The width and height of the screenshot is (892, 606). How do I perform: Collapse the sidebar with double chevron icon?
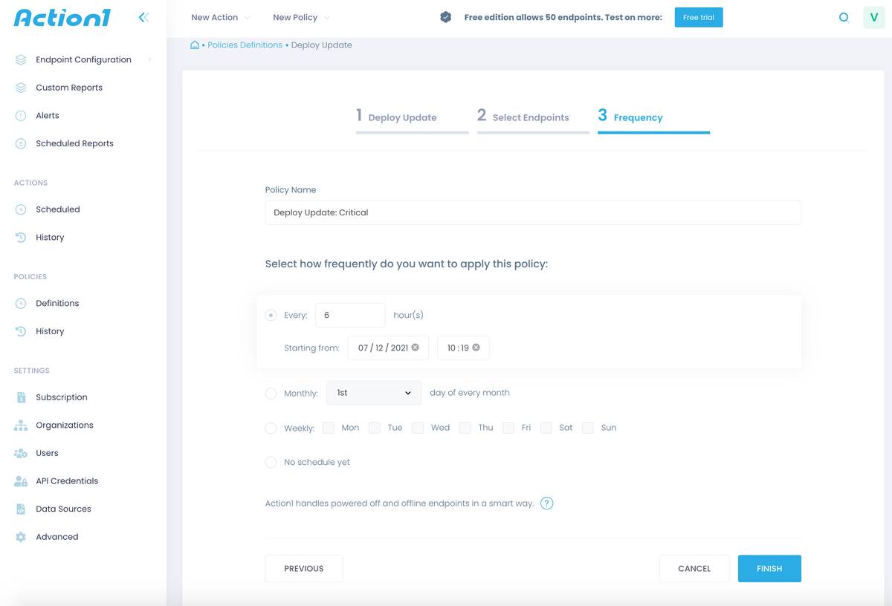pos(143,17)
